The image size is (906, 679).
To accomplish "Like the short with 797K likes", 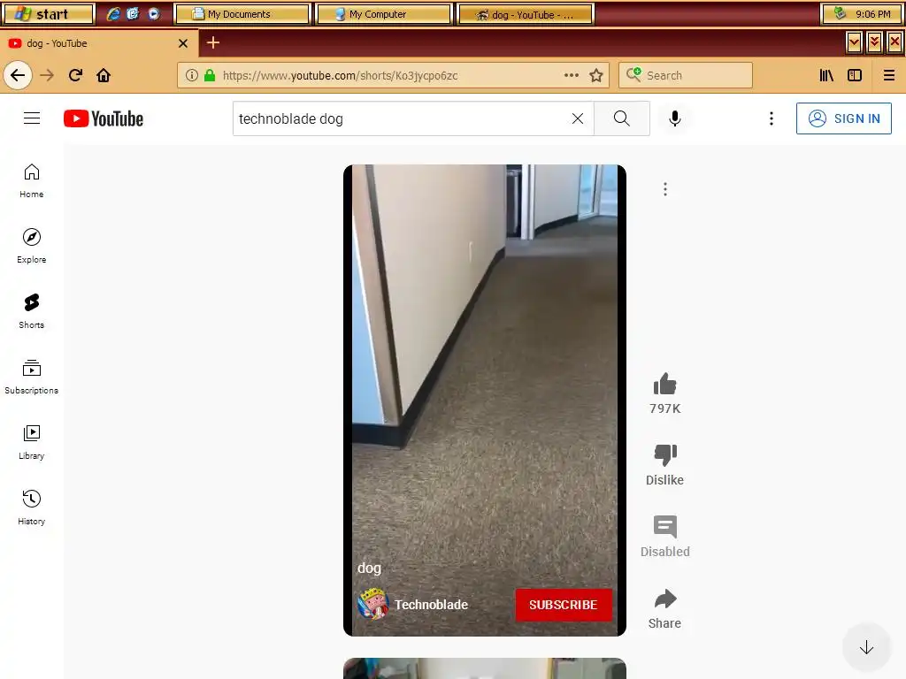I will [665, 385].
